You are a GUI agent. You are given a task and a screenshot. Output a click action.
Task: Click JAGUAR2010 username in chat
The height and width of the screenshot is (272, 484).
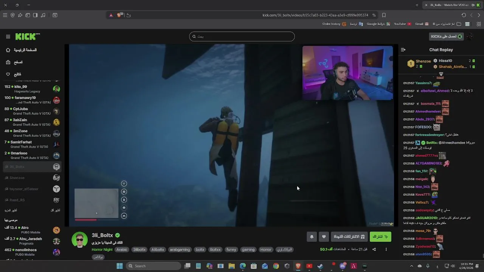427,218
